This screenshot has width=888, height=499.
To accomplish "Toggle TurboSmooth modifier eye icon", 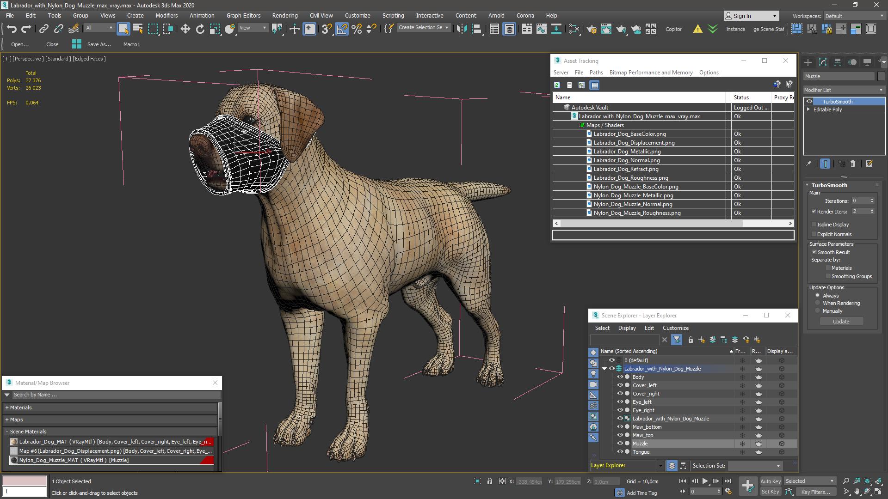I will (x=809, y=102).
